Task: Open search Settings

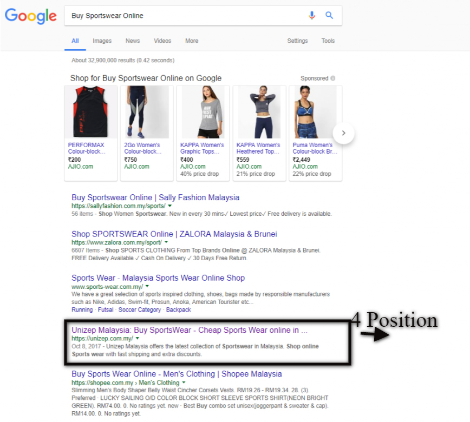Action: coord(297,41)
